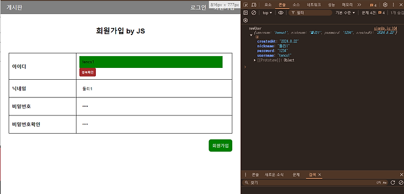The image size is (404, 194).
Task: Create live expression with the eye icon
Action: 281,12
